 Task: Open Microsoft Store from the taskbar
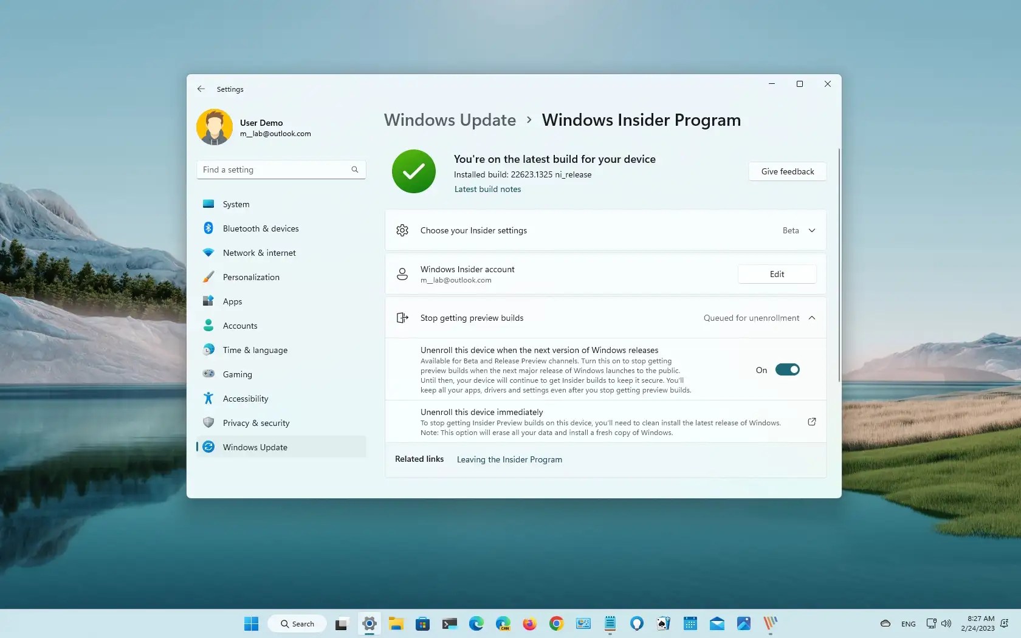(422, 623)
